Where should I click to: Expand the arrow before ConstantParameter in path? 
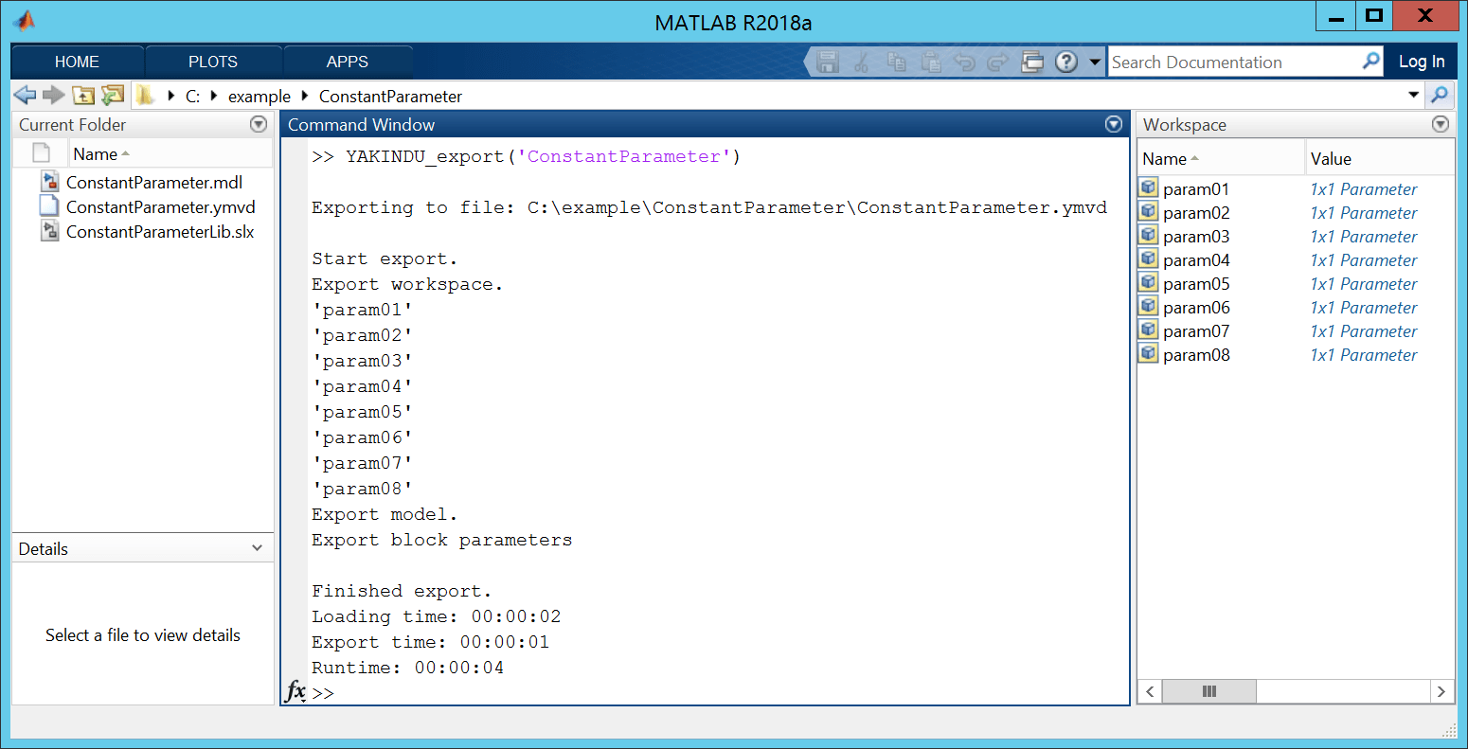point(305,96)
